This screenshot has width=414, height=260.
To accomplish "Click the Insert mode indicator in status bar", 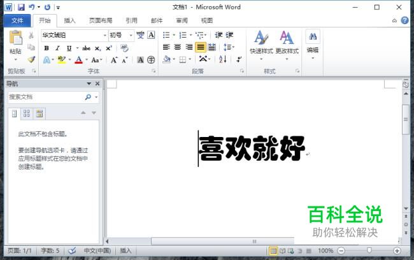I will 125,250.
